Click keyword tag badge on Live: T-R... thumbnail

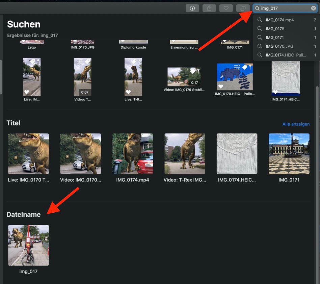click(x=134, y=61)
